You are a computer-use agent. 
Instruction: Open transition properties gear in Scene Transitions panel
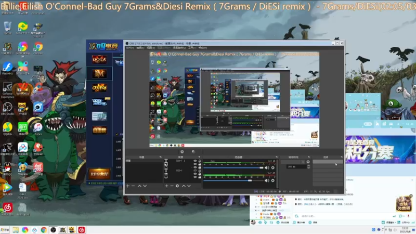click(x=308, y=162)
